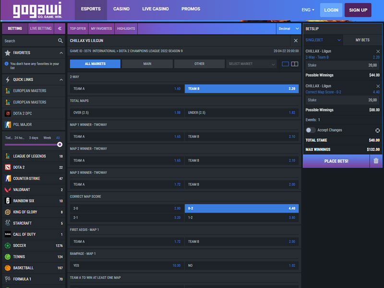The image size is (384, 288).
Task: Open the Highlights tab
Action: click(x=126, y=29)
